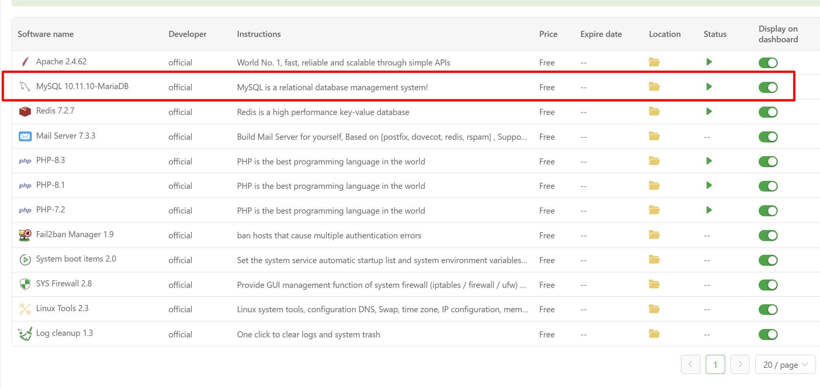Disable dashboard display for Apache
820x388 pixels.
pos(768,63)
